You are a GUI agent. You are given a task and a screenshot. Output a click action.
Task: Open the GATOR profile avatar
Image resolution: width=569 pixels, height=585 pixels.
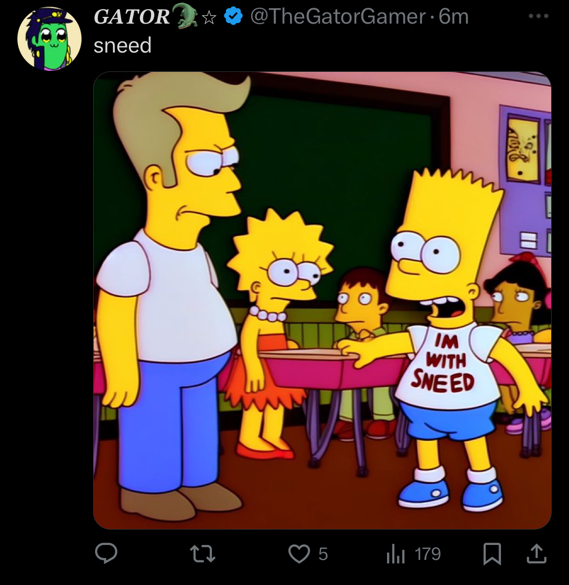click(50, 39)
